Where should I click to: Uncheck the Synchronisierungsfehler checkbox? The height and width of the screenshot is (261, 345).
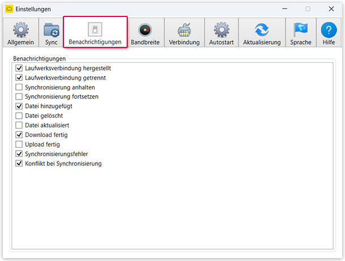(x=19, y=154)
